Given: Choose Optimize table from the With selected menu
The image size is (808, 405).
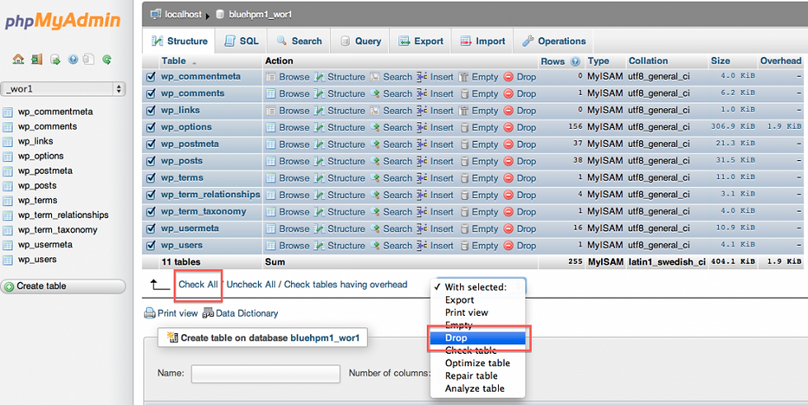Looking at the screenshot, I should click(477, 363).
